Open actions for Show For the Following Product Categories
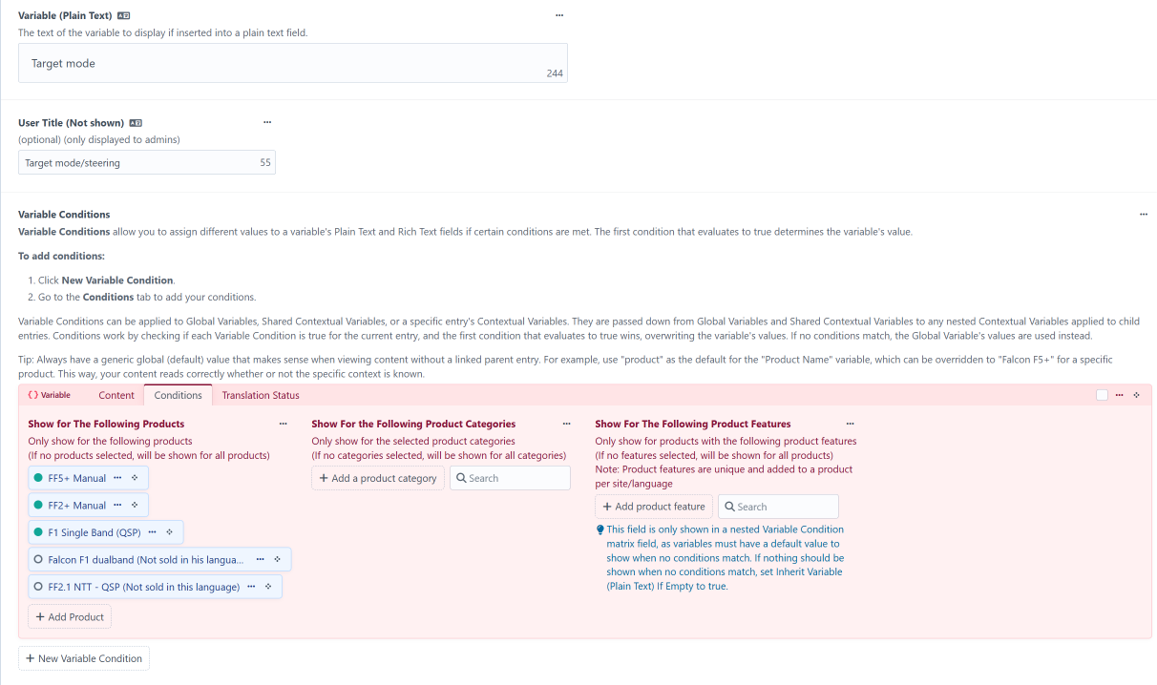The image size is (1157, 685). (x=566, y=424)
